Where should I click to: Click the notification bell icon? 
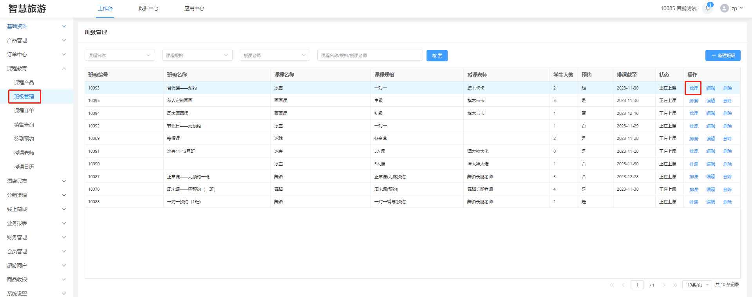707,8
